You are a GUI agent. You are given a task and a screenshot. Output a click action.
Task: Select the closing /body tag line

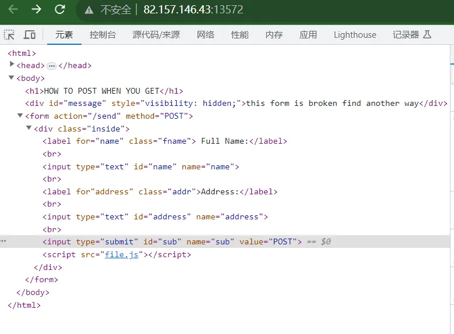click(33, 292)
